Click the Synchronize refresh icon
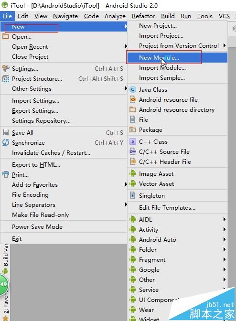The height and width of the screenshot is (321, 236). click(x=6, y=142)
